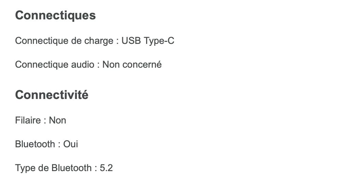The height and width of the screenshot is (183, 346).
Task: Click the Connectiques section heading
Action: click(x=56, y=15)
